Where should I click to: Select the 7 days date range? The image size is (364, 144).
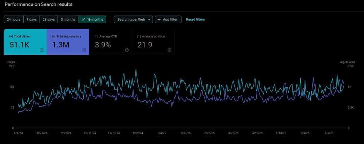(x=32, y=20)
